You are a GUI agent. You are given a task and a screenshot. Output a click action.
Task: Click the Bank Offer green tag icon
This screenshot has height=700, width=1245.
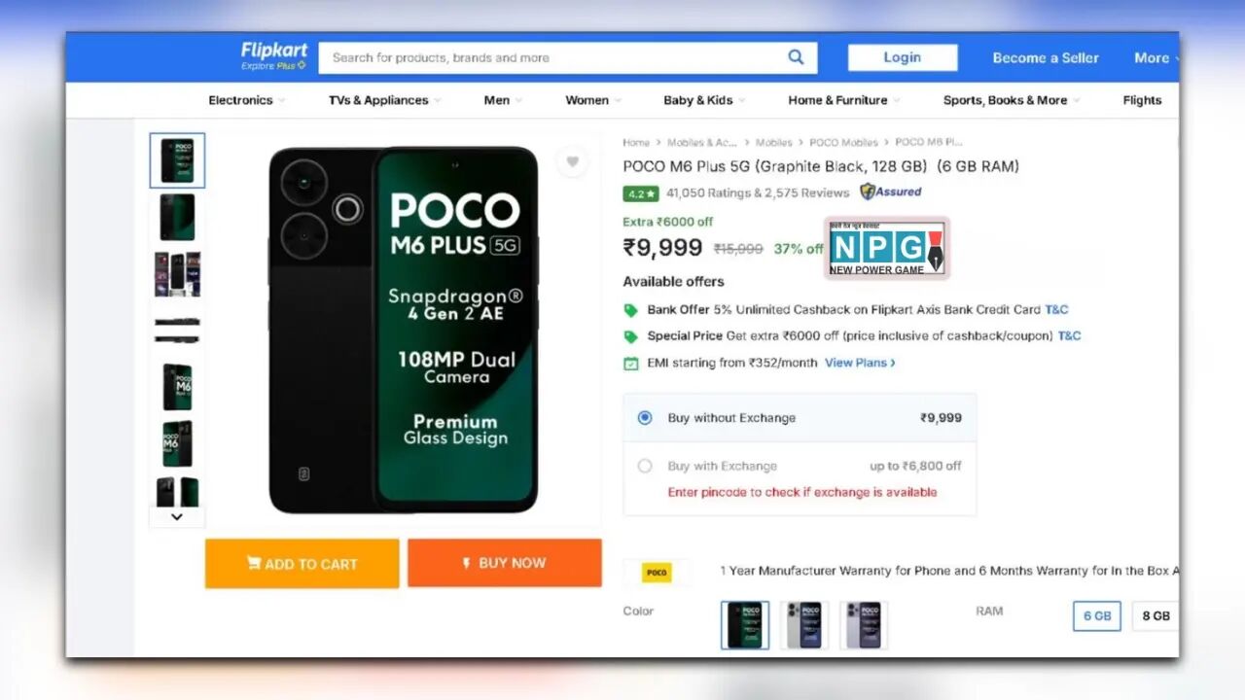tap(631, 310)
